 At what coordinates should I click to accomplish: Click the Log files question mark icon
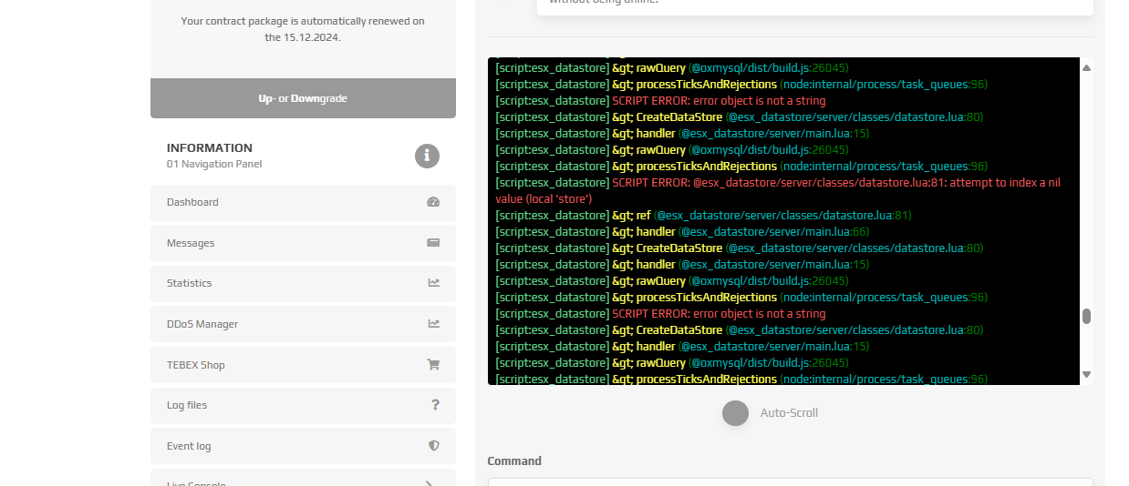click(x=435, y=405)
